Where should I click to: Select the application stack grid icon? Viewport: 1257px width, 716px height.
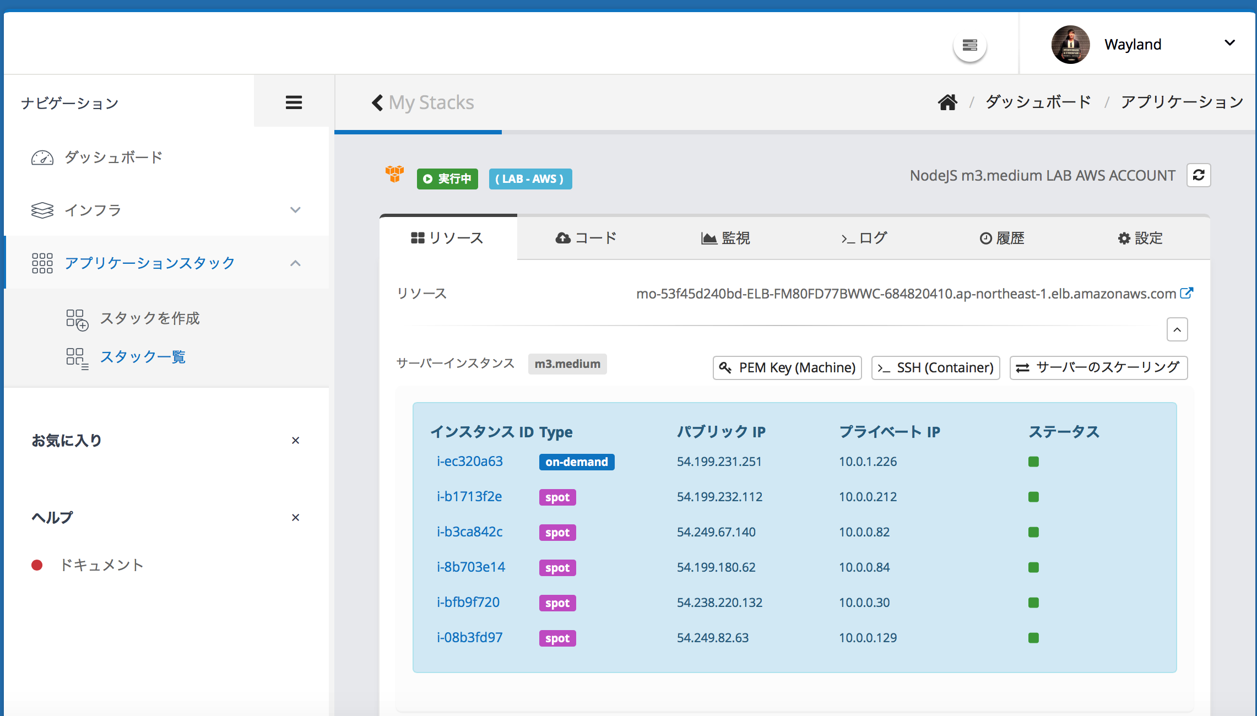(42, 263)
